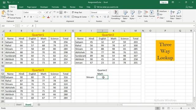Toggle Italic formatting

click(28, 17)
